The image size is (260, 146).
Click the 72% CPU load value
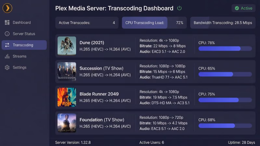pyautogui.click(x=180, y=23)
